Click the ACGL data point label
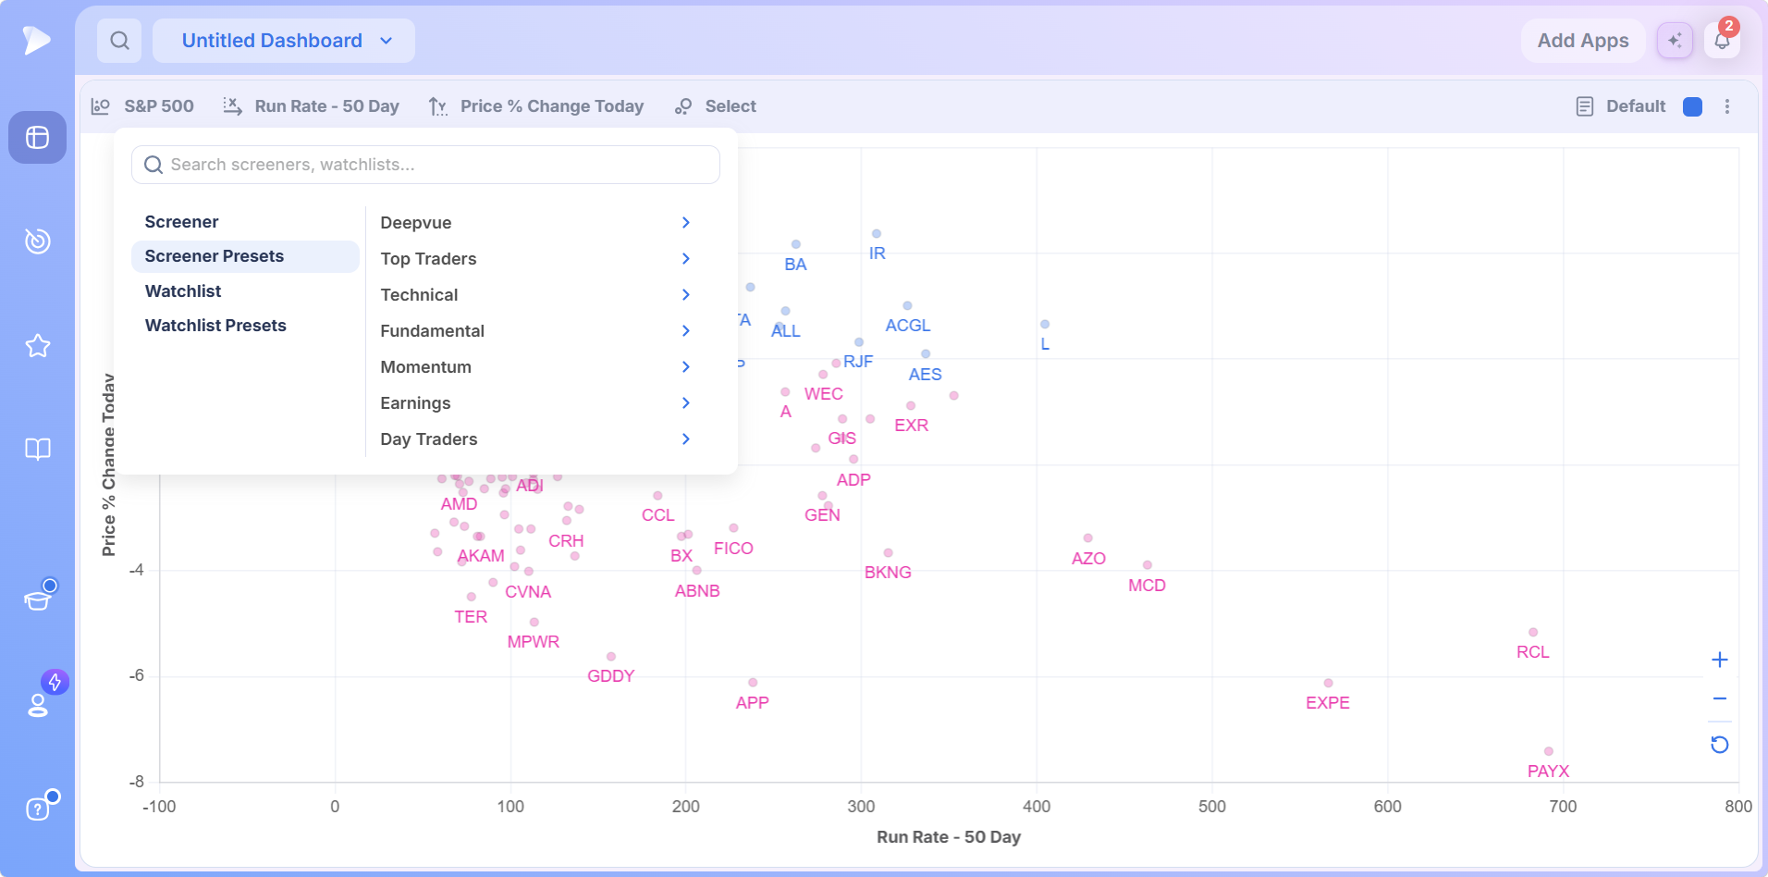 908,326
